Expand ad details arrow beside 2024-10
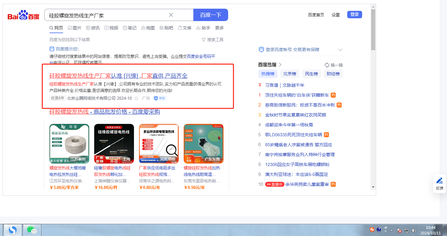Viewport: 447px width, 236px height. coord(136,98)
